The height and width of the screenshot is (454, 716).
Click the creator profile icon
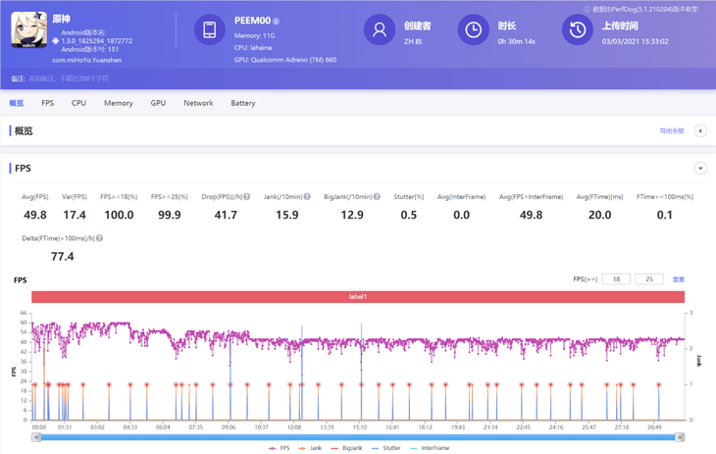tap(379, 30)
